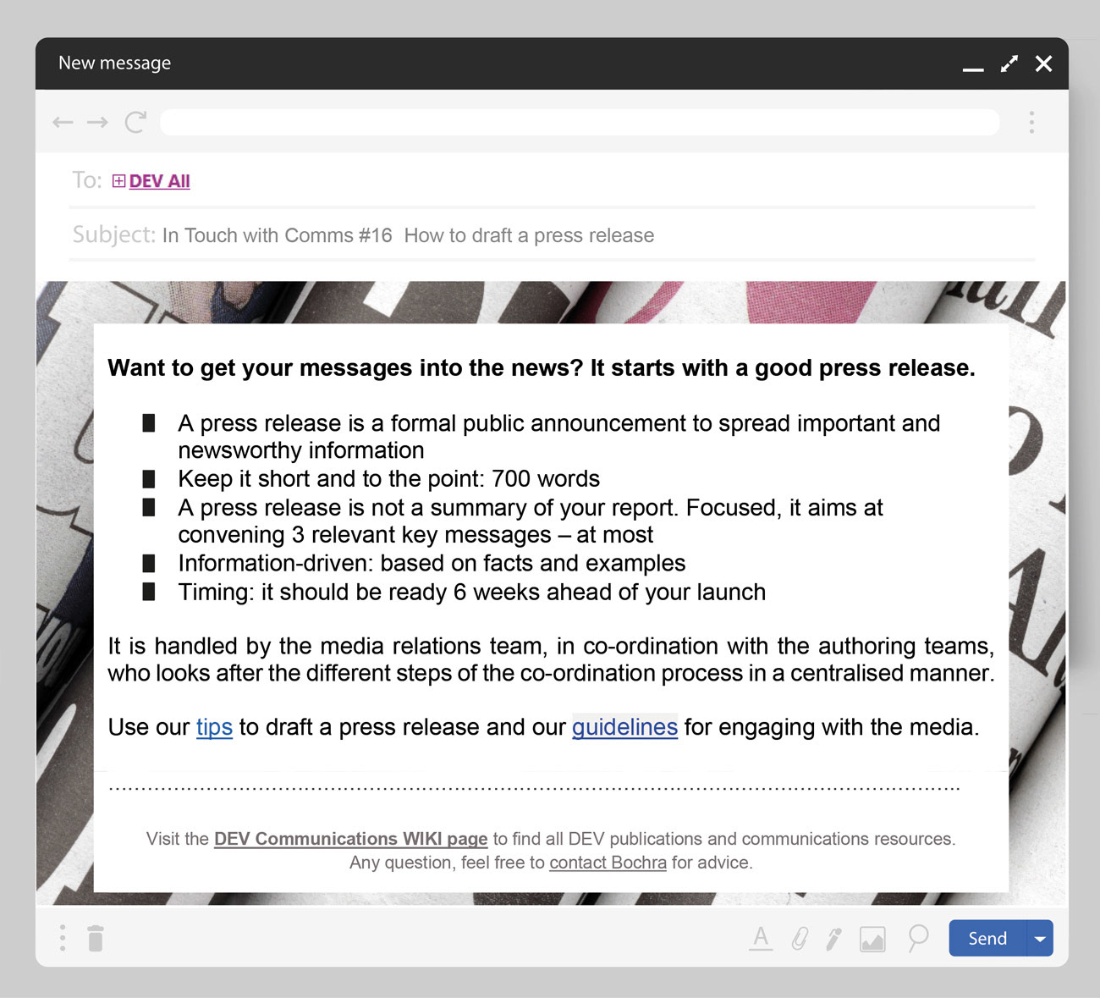Open the media engagement guidelines link
This screenshot has height=998, width=1100.
point(624,727)
